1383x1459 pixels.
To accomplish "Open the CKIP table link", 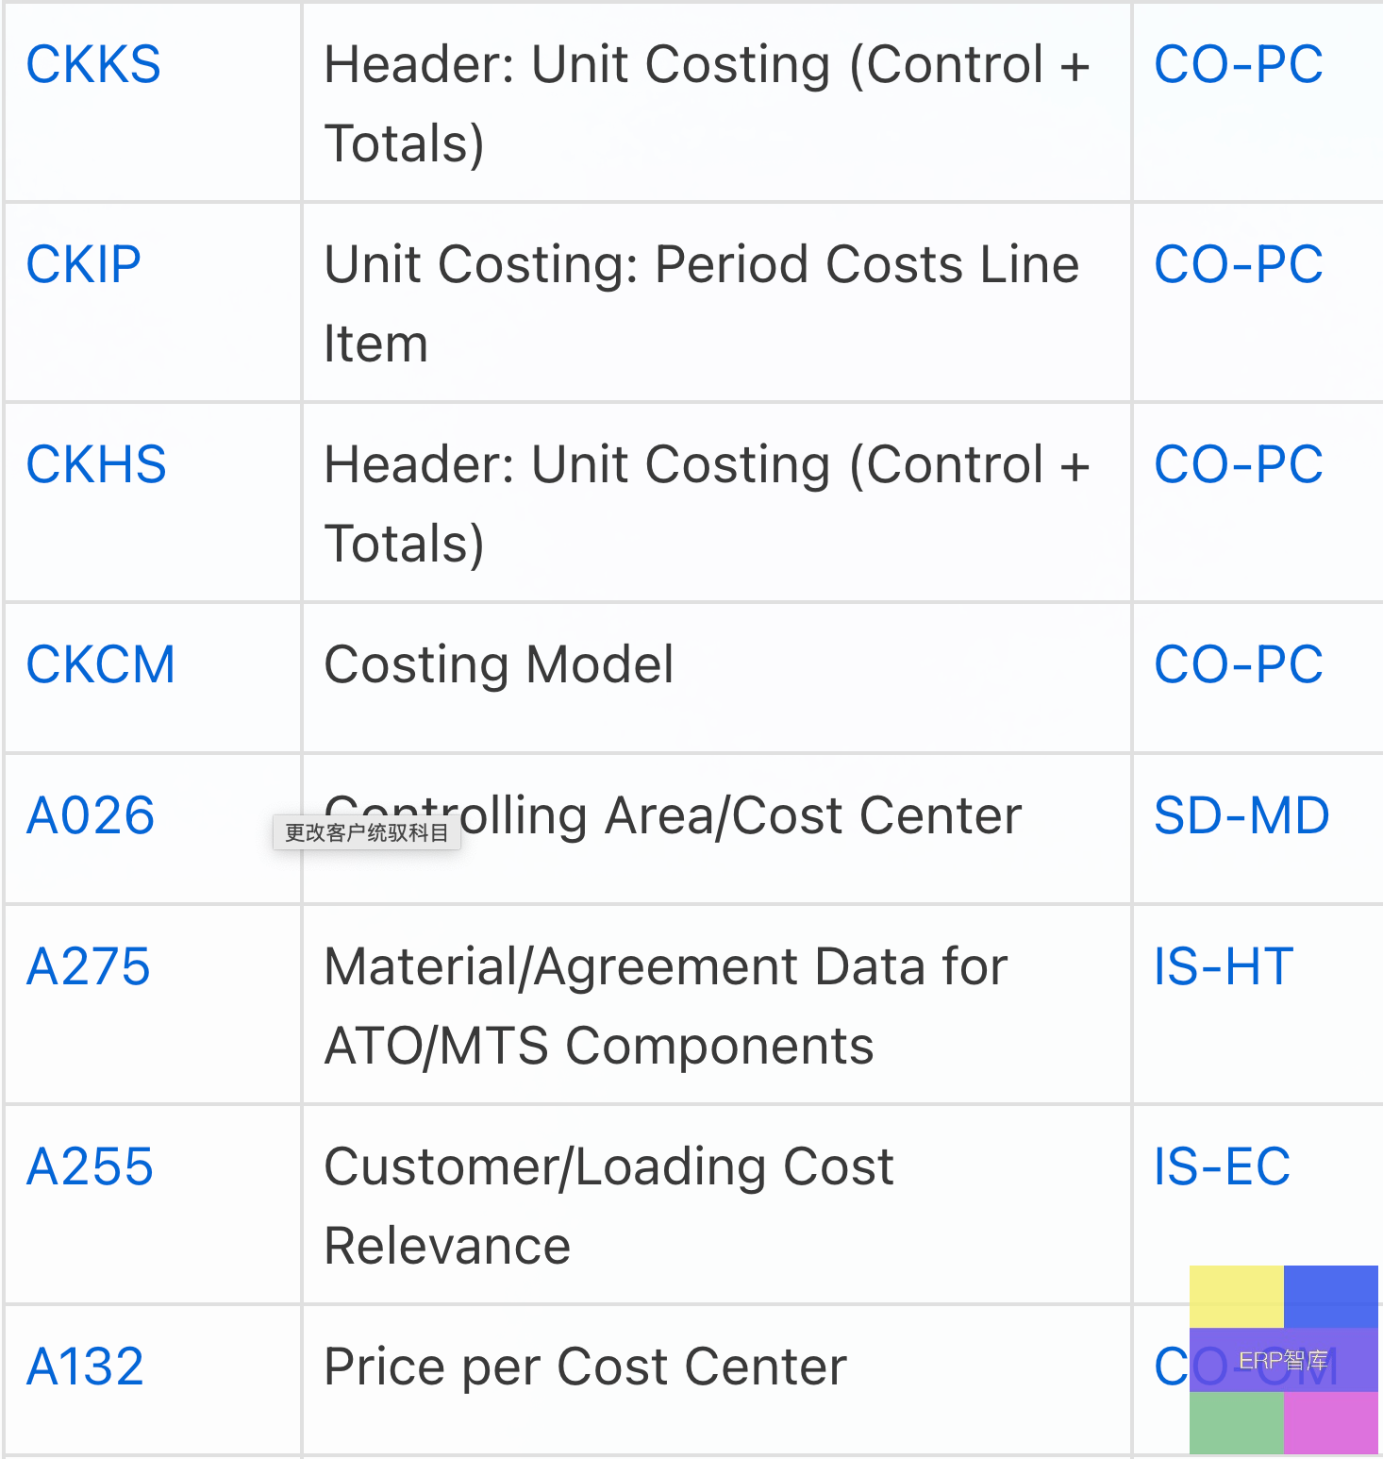I will (84, 265).
